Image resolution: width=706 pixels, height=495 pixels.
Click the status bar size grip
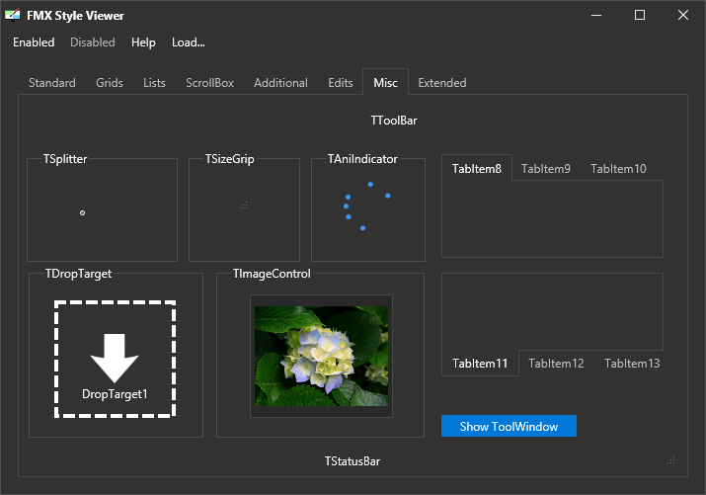click(670, 460)
